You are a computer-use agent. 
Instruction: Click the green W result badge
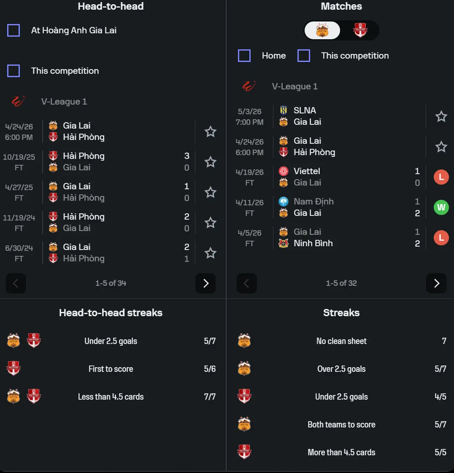coord(441,207)
